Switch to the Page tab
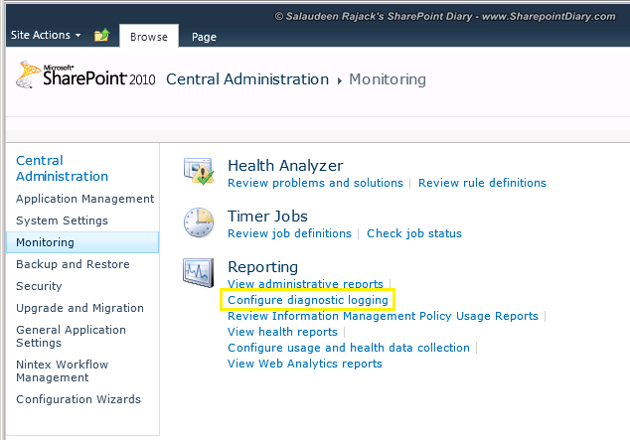Viewport: 630px width, 440px height. point(204,37)
